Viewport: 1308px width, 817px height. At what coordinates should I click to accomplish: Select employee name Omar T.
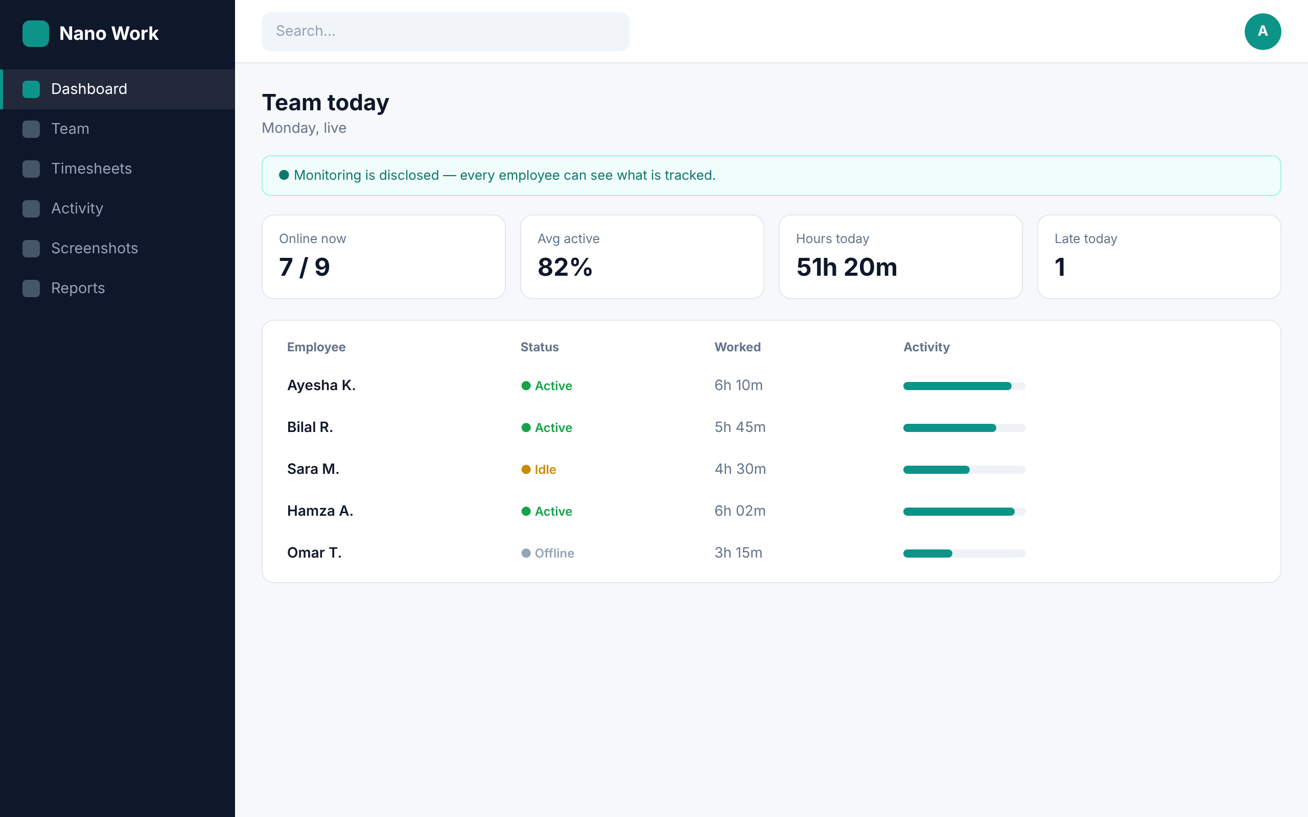[x=314, y=553]
